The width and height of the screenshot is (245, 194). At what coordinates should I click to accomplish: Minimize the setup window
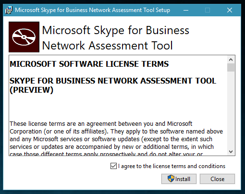tap(186, 10)
